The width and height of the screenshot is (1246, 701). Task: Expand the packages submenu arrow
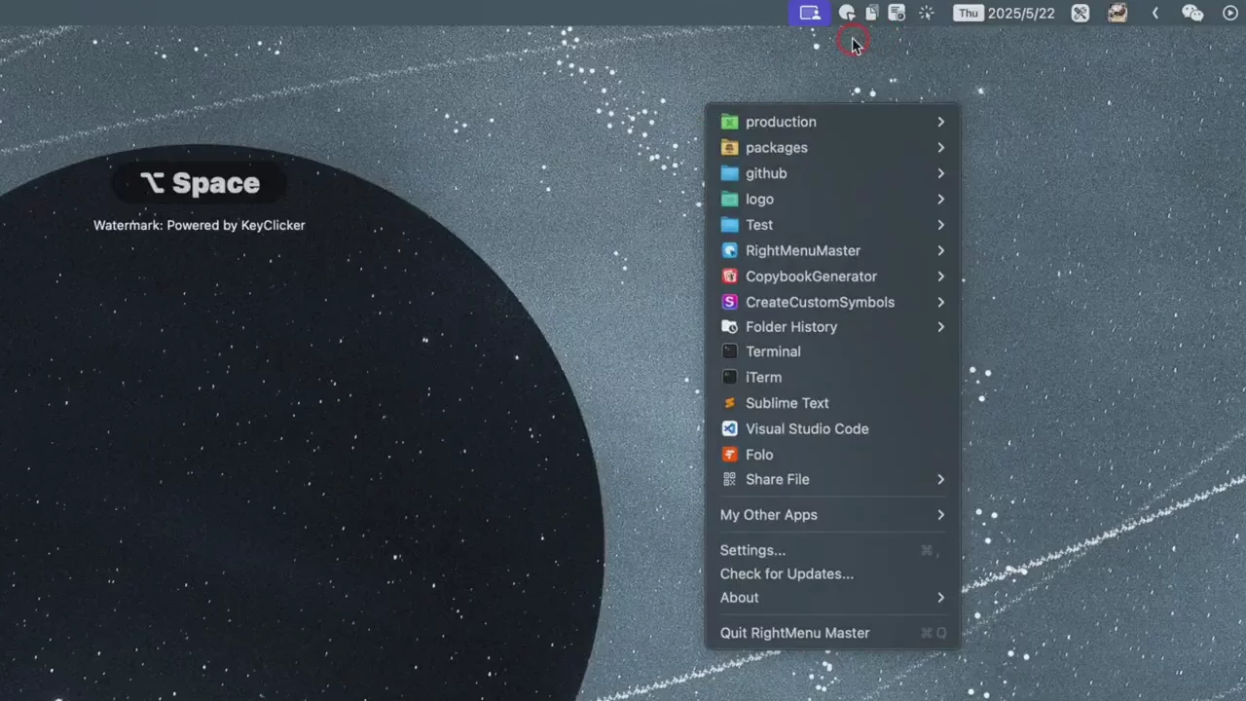pos(940,147)
